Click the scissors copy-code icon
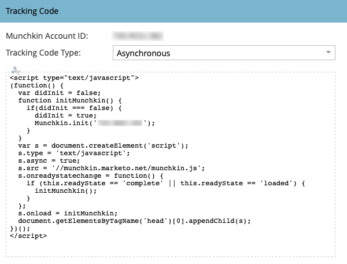The width and height of the screenshot is (347, 264). click(16, 71)
